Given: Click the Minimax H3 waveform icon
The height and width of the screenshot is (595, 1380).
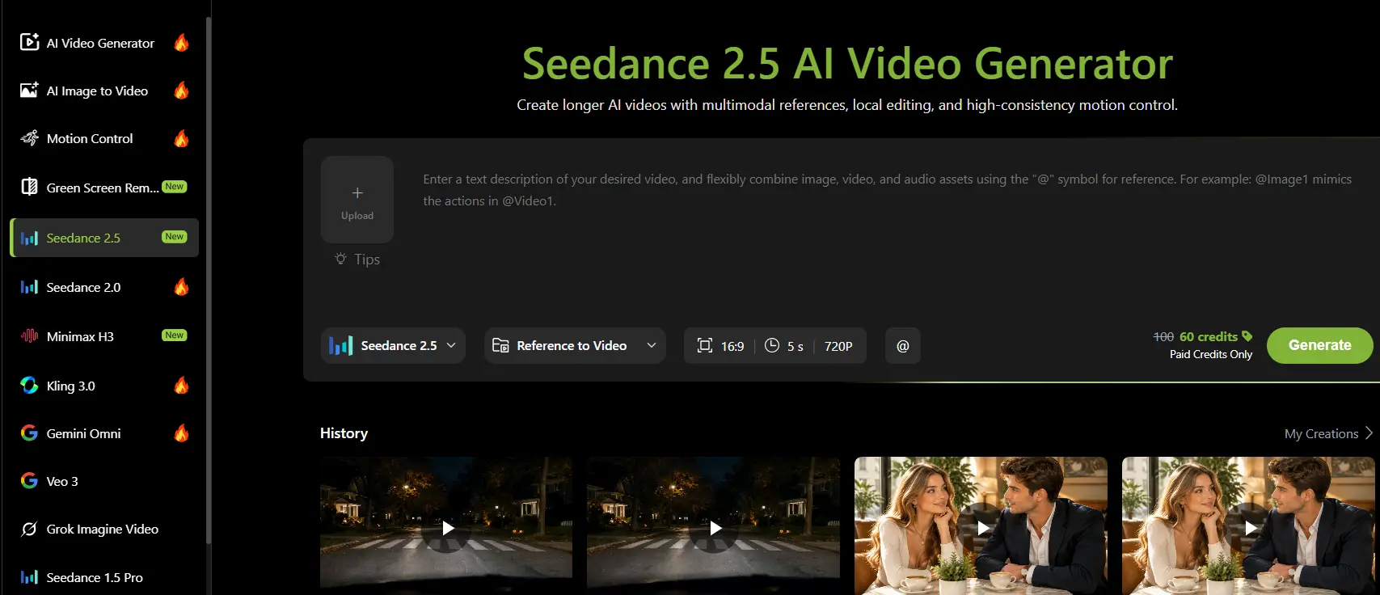Looking at the screenshot, I should (29, 336).
